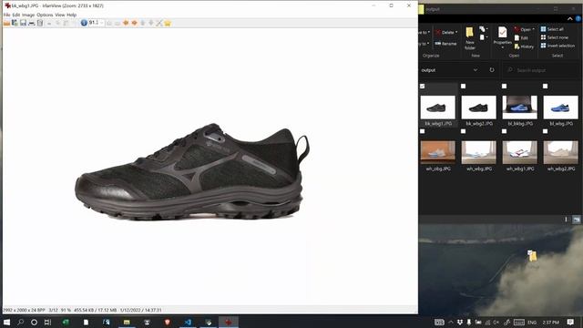The height and width of the screenshot is (328, 583).
Task: Click the folder icon on the desktop
Action: click(532, 256)
